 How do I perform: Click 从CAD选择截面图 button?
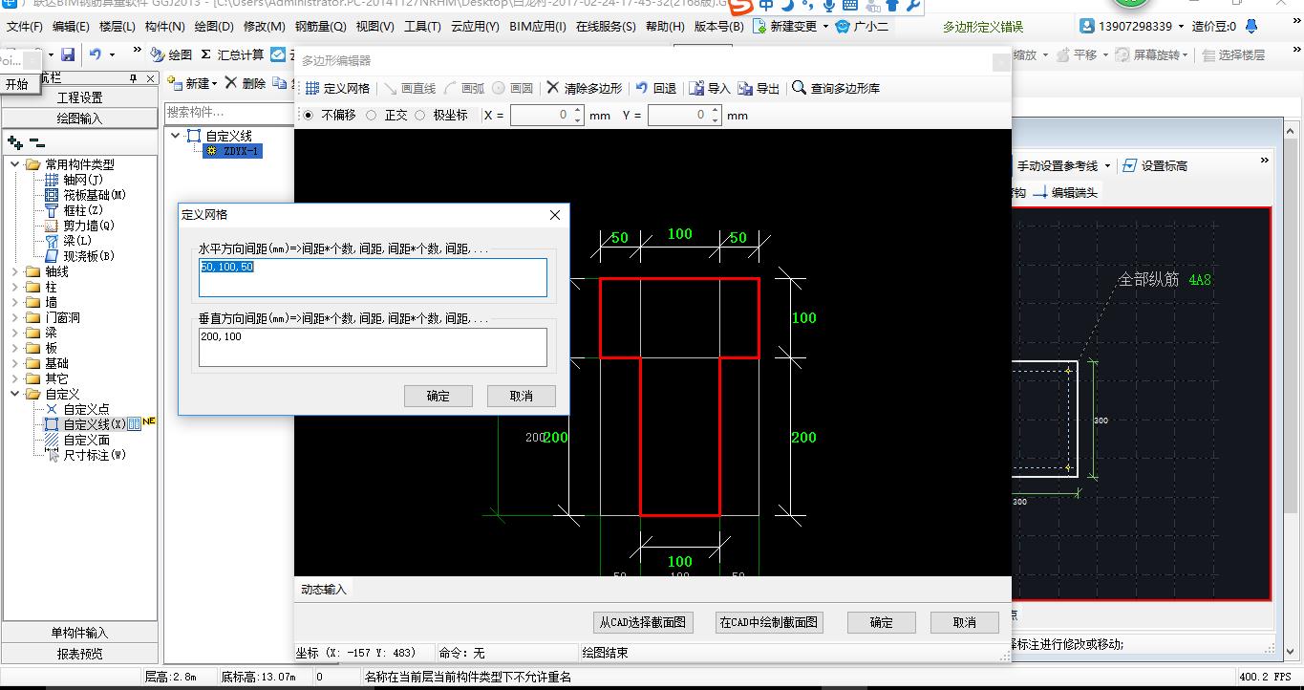coord(643,622)
